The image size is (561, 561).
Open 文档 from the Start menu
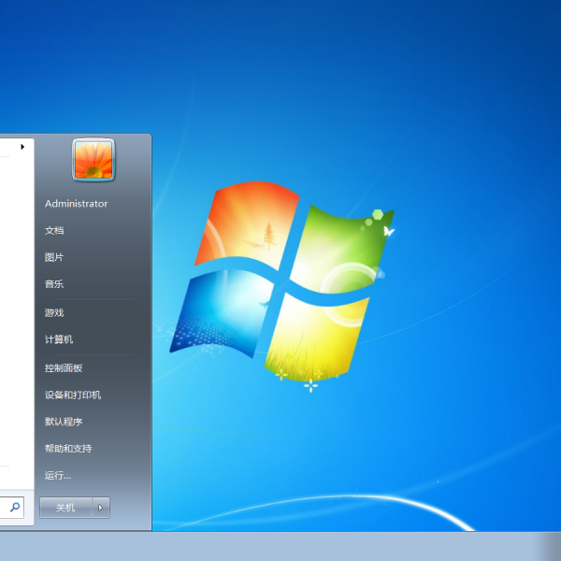(x=54, y=230)
